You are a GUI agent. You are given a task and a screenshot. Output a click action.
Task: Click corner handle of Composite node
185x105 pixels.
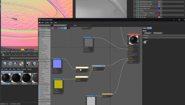pyautogui.click(x=104, y=70)
